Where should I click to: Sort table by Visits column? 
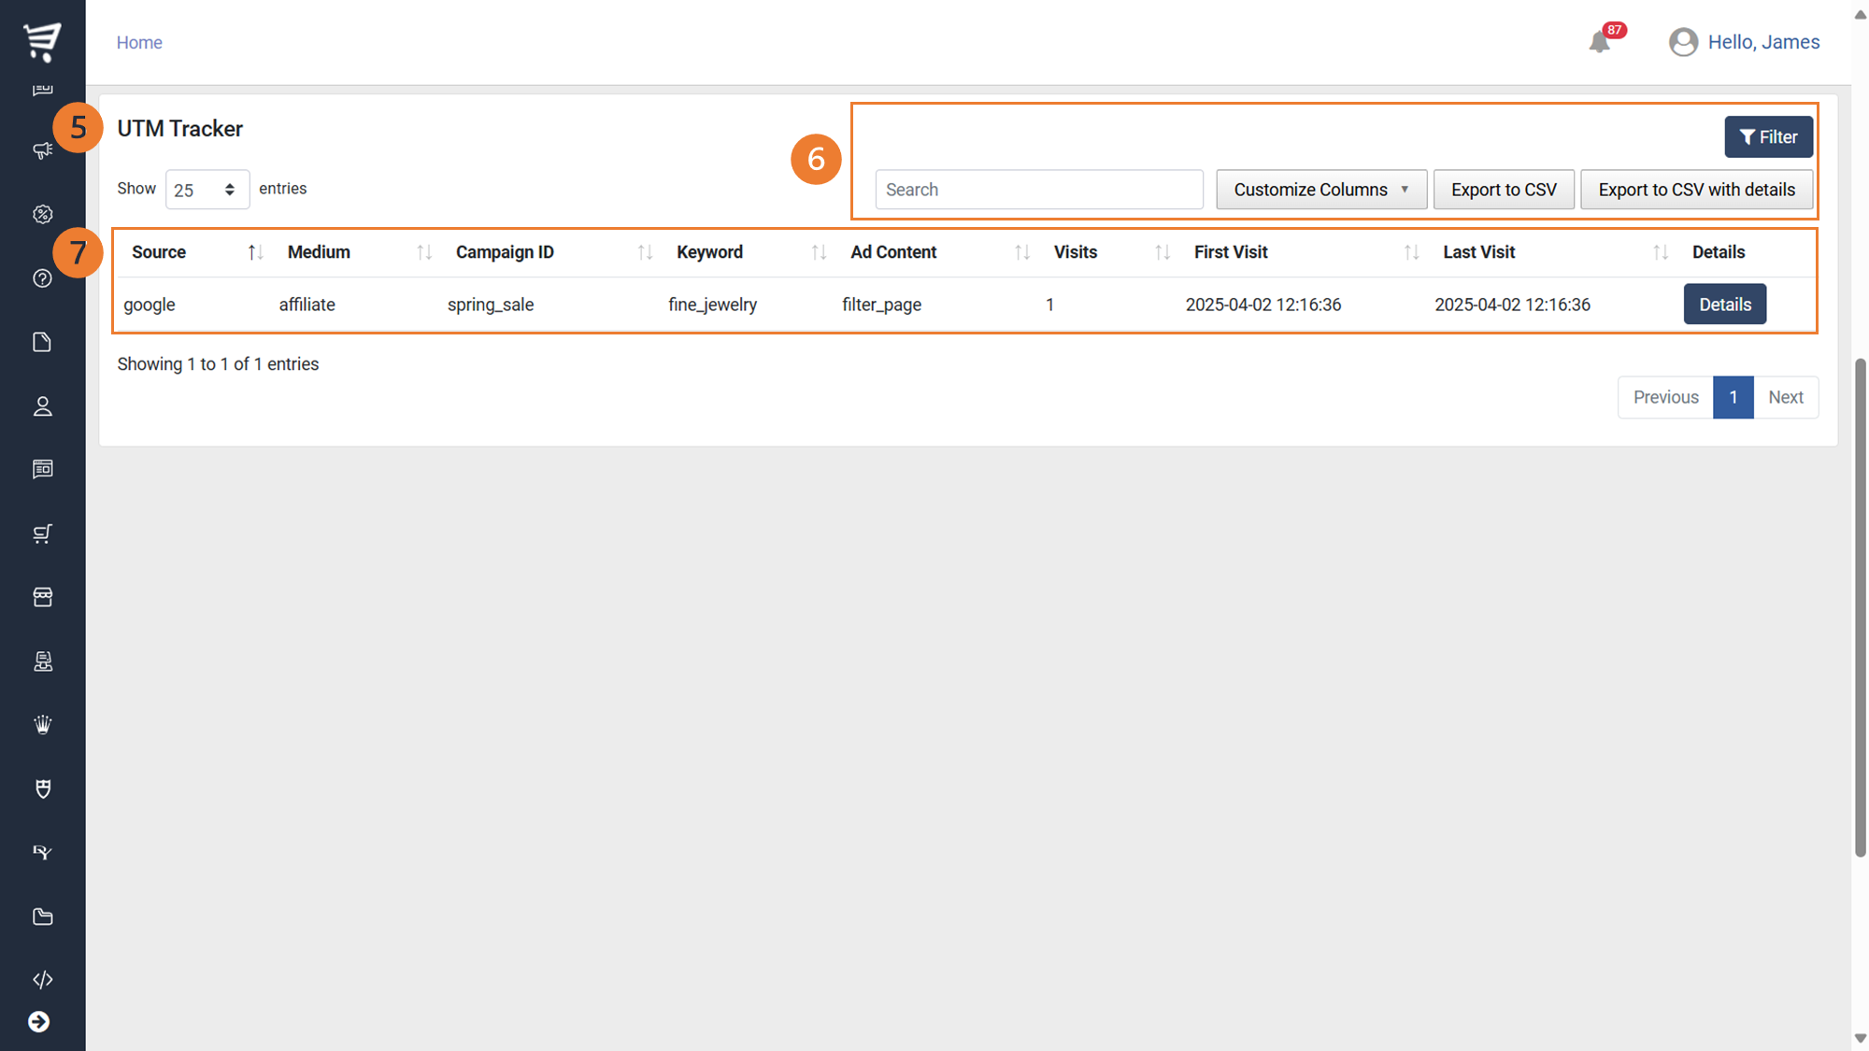(x=1076, y=252)
